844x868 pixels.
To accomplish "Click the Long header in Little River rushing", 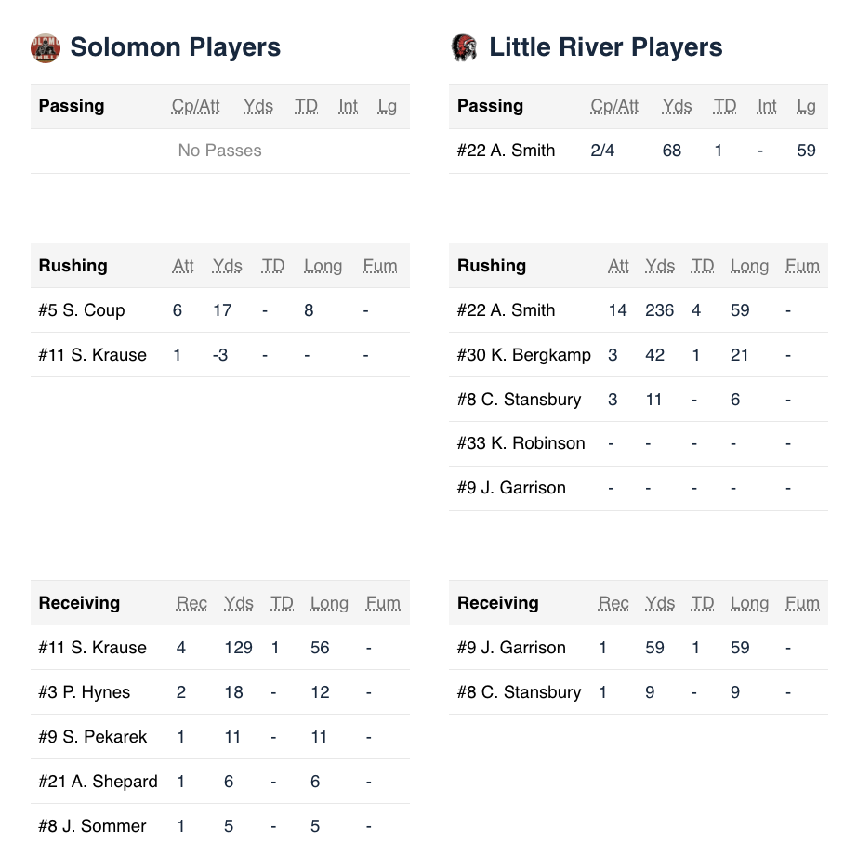I will [749, 266].
